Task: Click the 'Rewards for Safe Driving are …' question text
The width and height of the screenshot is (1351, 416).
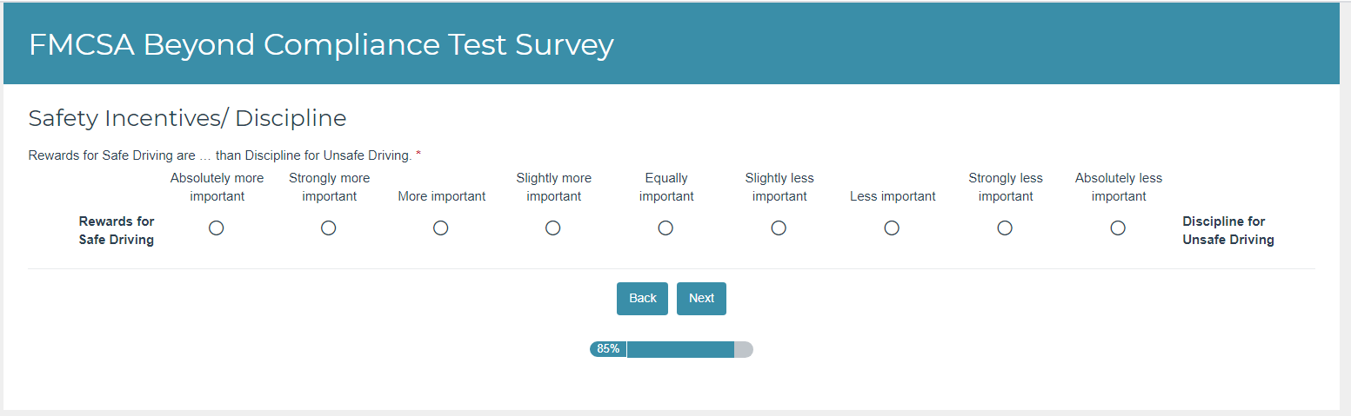Action: coord(219,155)
